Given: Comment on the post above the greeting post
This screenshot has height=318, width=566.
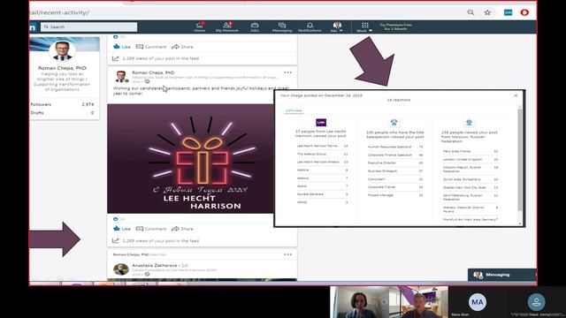Looking at the screenshot, I should [151, 47].
